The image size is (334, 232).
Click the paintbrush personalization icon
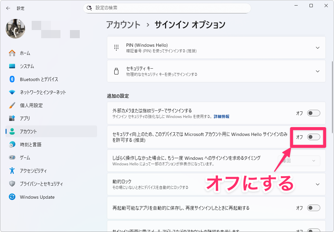pos(12,106)
